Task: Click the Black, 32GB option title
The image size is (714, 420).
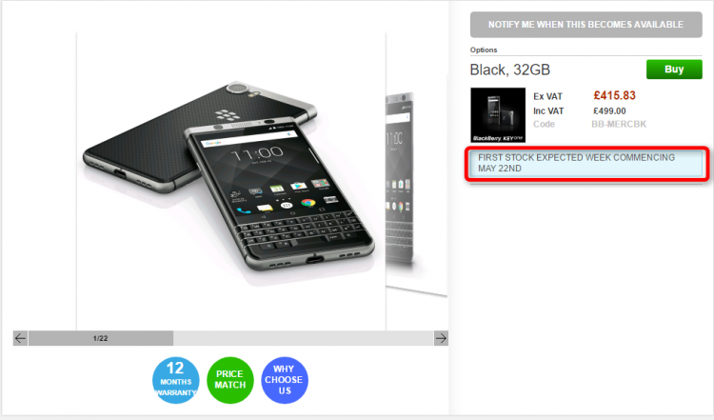Action: coord(510,70)
